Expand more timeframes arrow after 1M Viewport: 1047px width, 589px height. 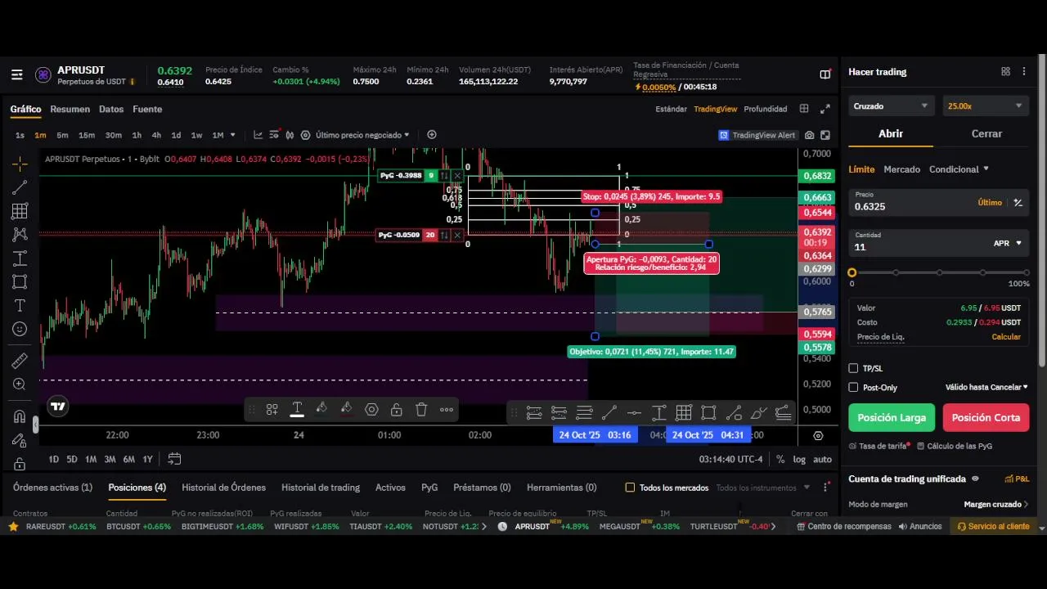click(x=233, y=135)
